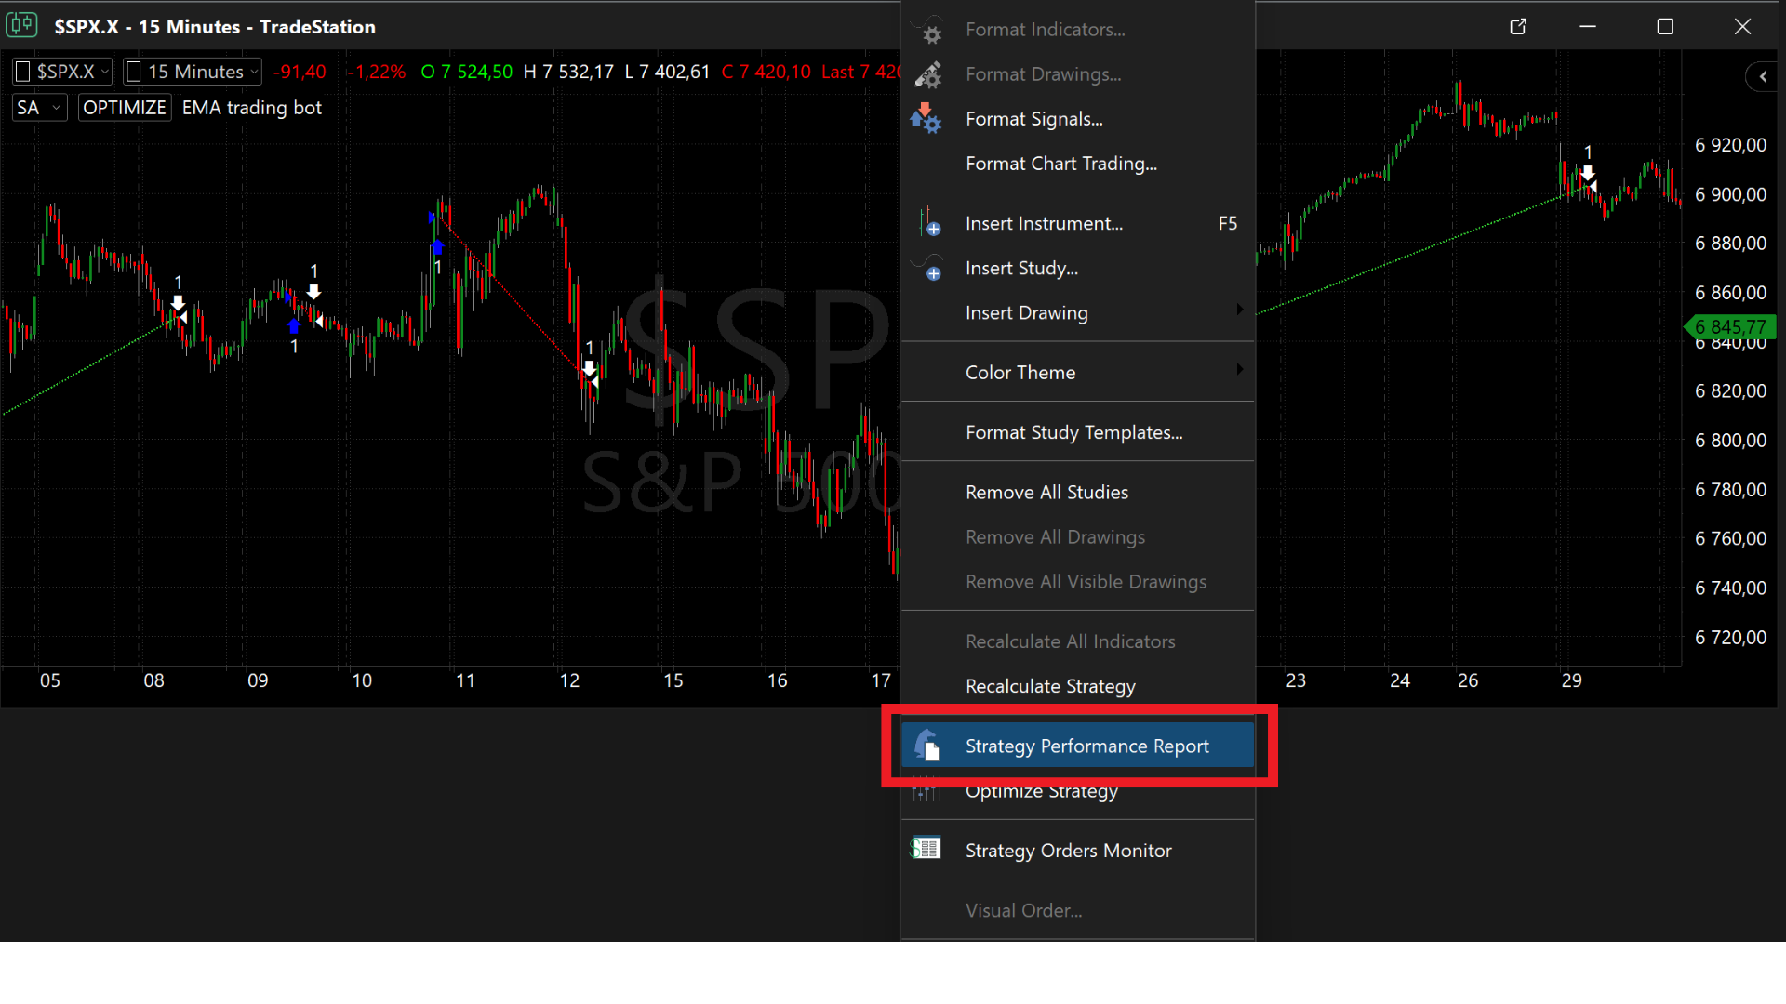
Task: Choose Remove All Studies
Action: click(1078, 492)
